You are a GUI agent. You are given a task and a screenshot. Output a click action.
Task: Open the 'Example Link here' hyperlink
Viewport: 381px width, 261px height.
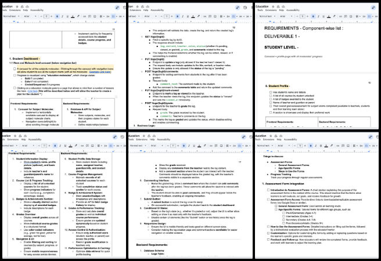coord(100,72)
